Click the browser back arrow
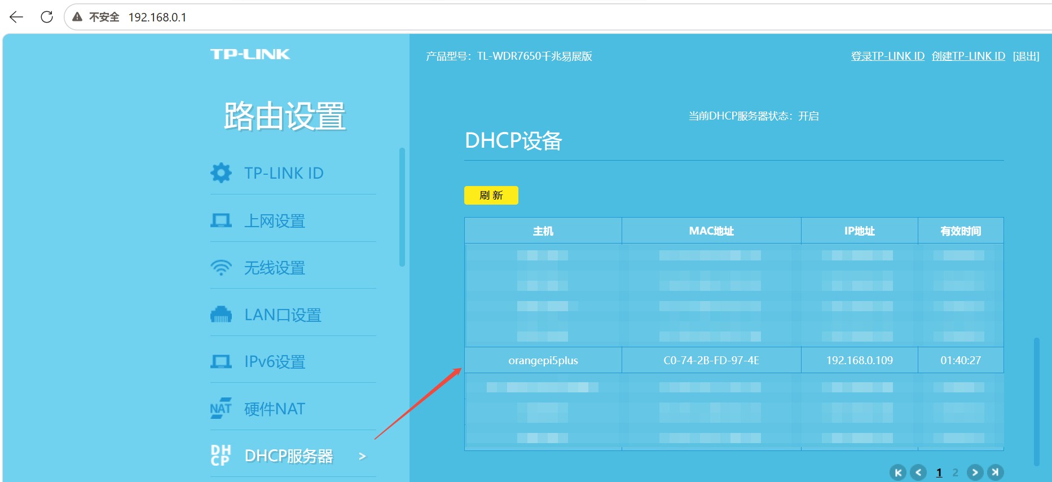Viewport: 1052px width, 482px height. 16,17
